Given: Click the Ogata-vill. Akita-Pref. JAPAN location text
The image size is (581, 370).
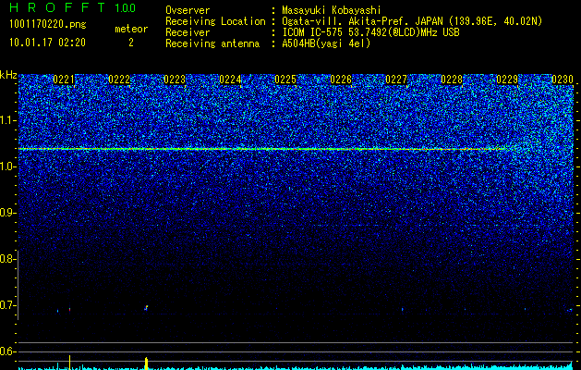Looking at the screenshot, I should 412,21.
